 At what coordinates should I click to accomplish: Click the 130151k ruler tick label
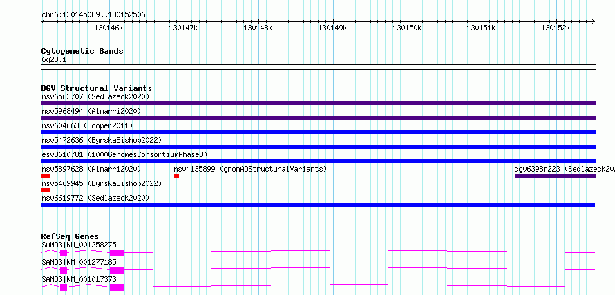point(481,28)
